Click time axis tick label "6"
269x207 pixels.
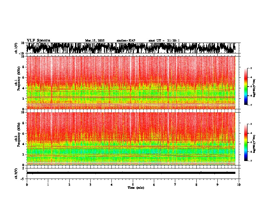(154, 185)
